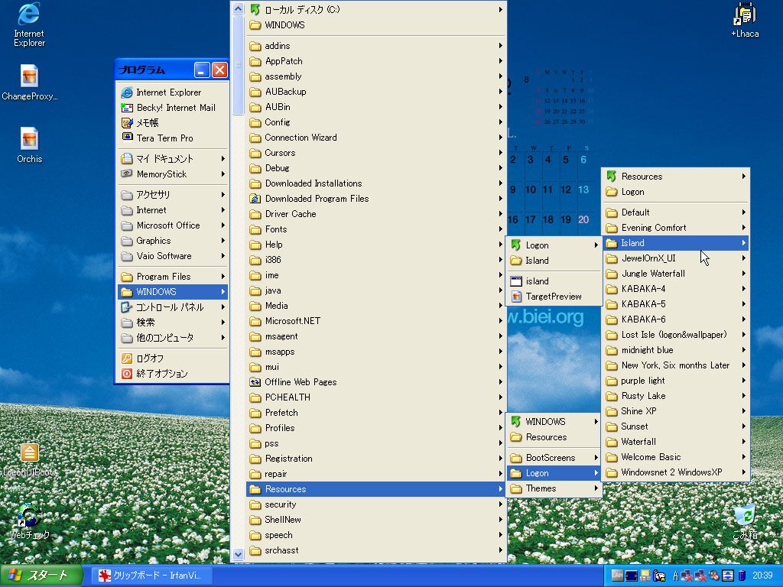
Task: Open Windowsnet 2 WindowsXP folder
Action: click(676, 472)
